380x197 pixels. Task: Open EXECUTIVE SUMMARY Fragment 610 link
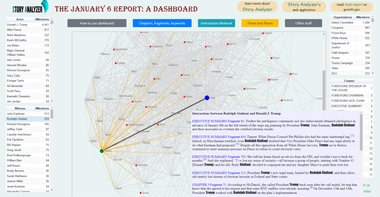[219, 137]
